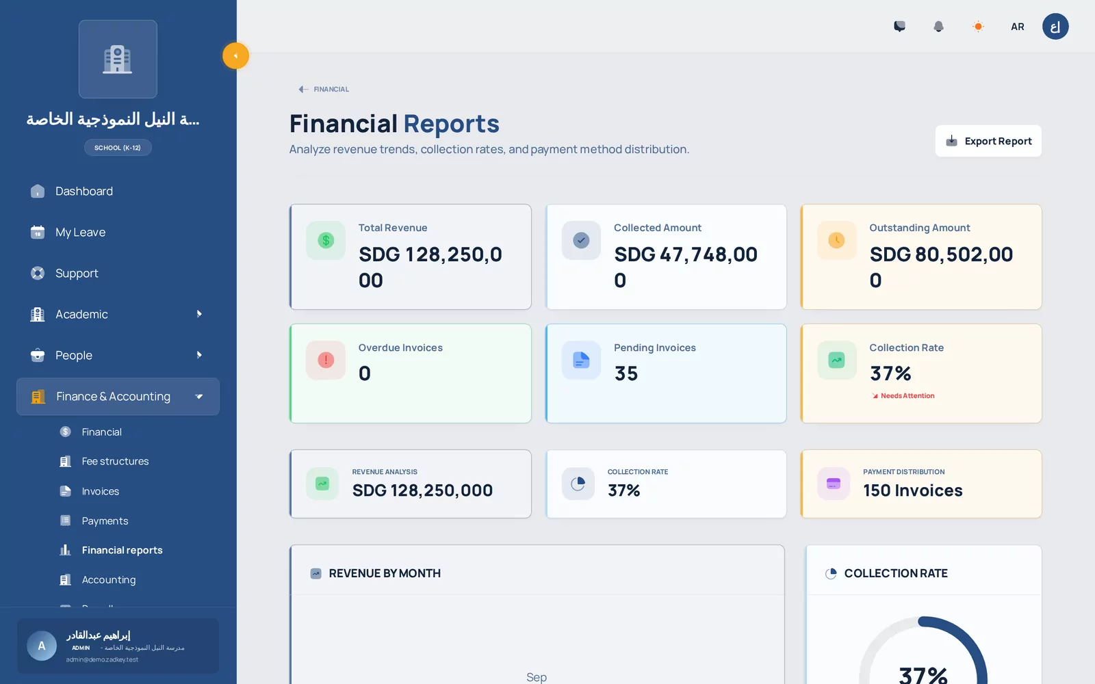Click the Needs Attention label
1095x684 pixels.
coord(903,396)
